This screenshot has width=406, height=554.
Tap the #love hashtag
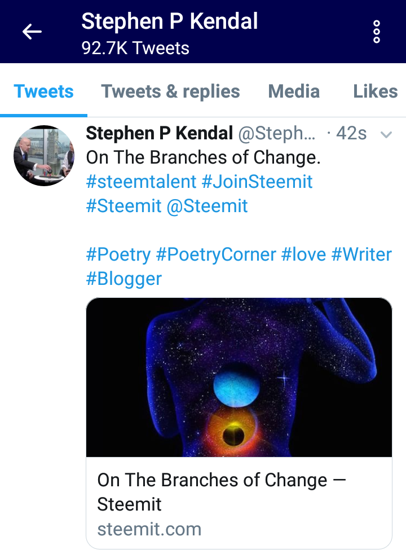tap(303, 254)
